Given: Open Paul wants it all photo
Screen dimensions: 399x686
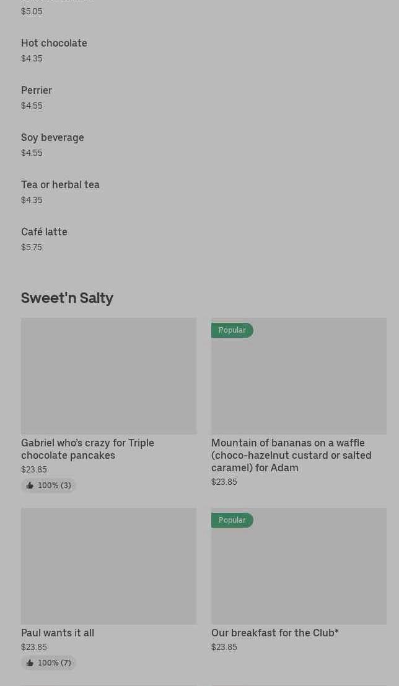Looking at the screenshot, I should pos(108,566).
